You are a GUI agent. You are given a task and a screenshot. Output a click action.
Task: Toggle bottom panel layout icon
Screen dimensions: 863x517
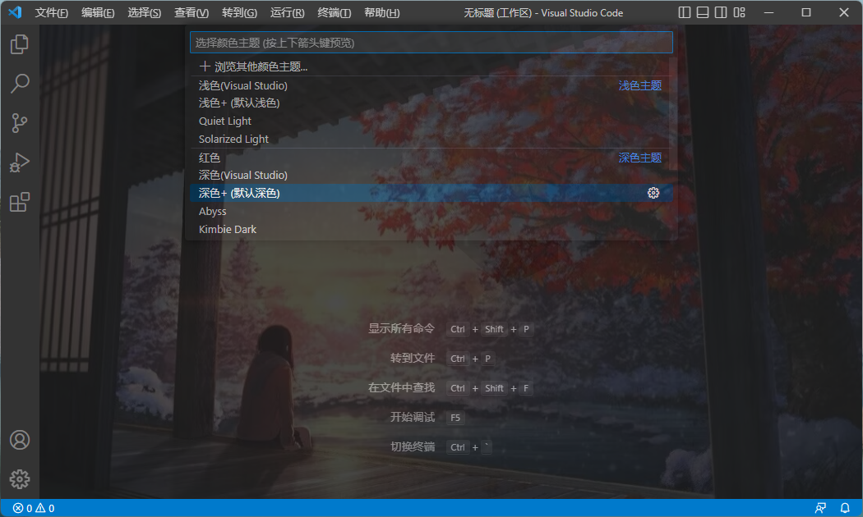pos(702,12)
